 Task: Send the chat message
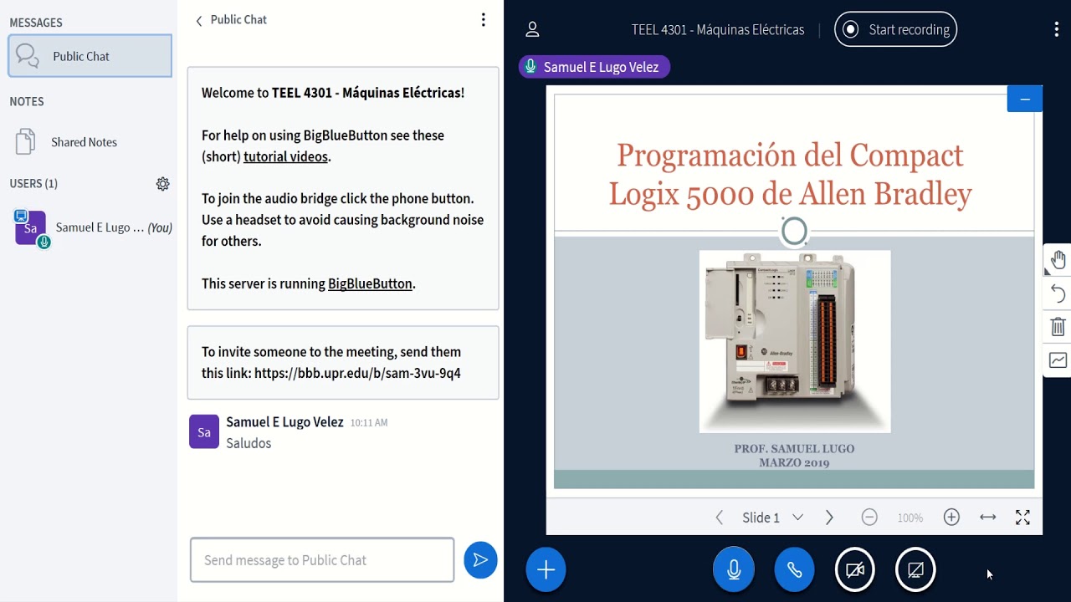[x=480, y=560]
